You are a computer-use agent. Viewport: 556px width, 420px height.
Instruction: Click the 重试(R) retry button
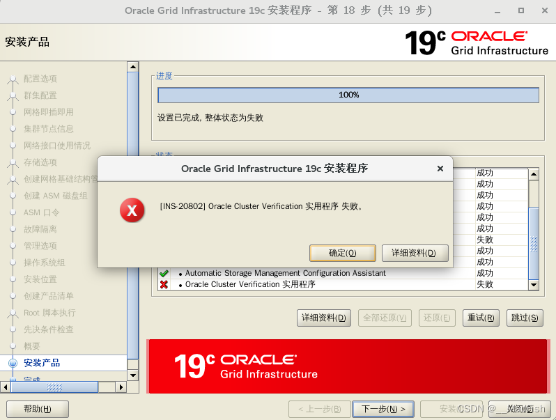pyautogui.click(x=481, y=318)
